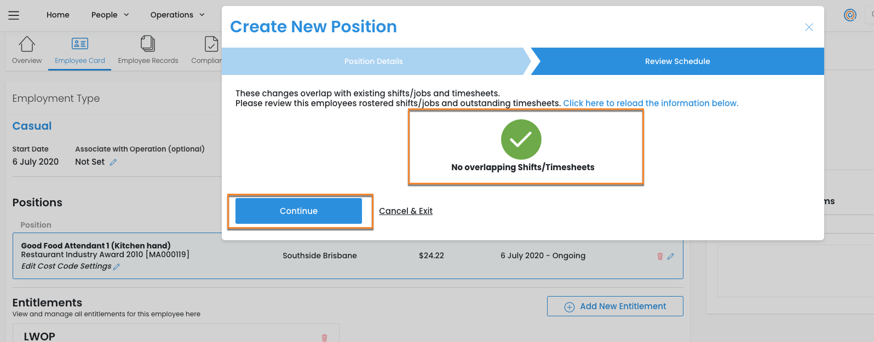Go to the Home menu item
Image resolution: width=874 pixels, height=342 pixels.
[58, 15]
